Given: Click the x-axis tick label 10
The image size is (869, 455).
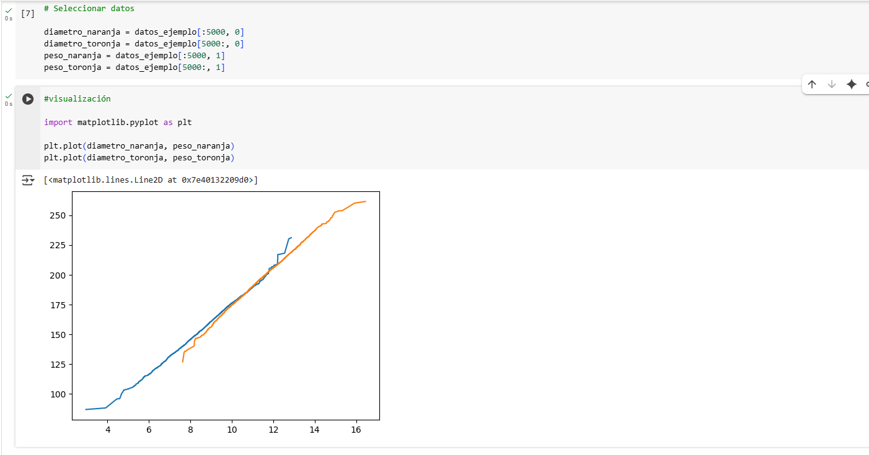Looking at the screenshot, I should pyautogui.click(x=232, y=430).
